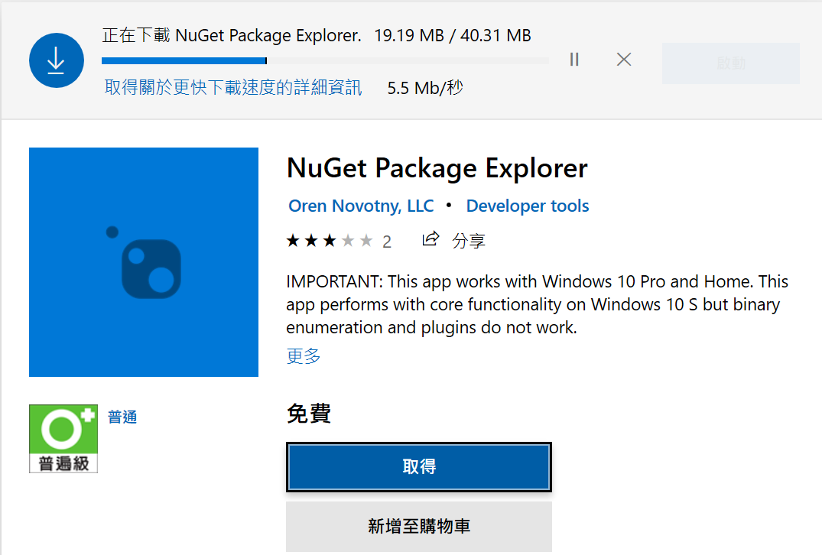Pause the NuGet Package Explorer download
The image size is (822, 555).
573,59
